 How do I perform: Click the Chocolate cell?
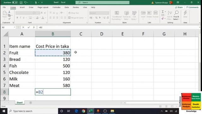[x=22, y=73]
